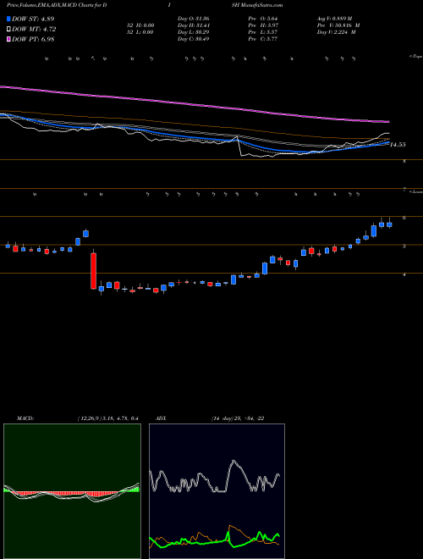Click the '<Tops' marker label
Viewport: 423px width, 559px height.
pos(415,57)
